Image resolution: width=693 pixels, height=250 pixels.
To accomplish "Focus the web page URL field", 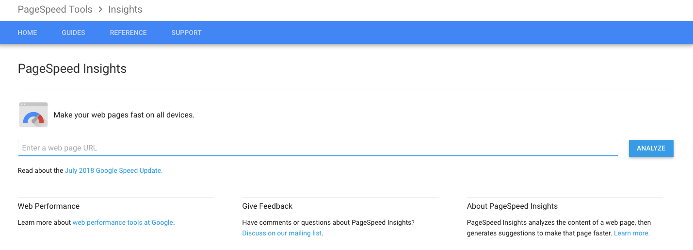I will point(318,148).
